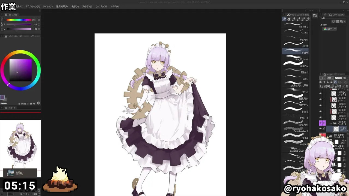Select the Crosshatcher 2 brush
This screenshot has width=349, height=196.
[x=295, y=130]
